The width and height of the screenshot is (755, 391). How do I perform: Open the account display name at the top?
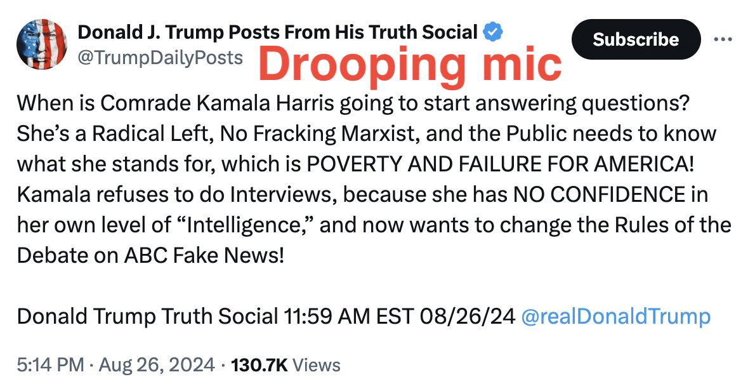pyautogui.click(x=277, y=31)
